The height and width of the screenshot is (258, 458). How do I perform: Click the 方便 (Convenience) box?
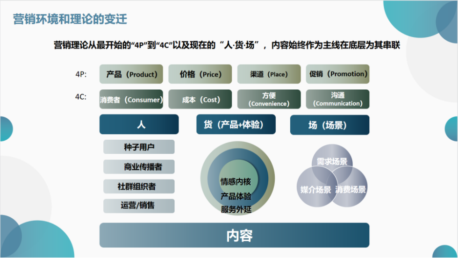pyautogui.click(x=269, y=100)
